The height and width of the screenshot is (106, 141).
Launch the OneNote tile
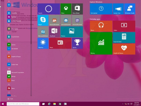coord(55,32)
